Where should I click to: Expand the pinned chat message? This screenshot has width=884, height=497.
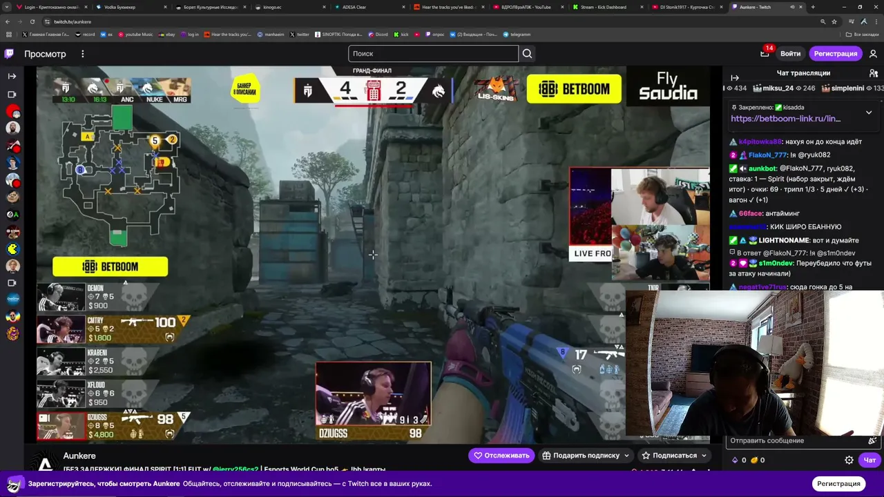[869, 112]
